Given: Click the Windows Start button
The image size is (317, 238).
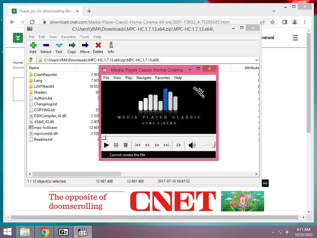Looking at the screenshot, I should pyautogui.click(x=7, y=232).
